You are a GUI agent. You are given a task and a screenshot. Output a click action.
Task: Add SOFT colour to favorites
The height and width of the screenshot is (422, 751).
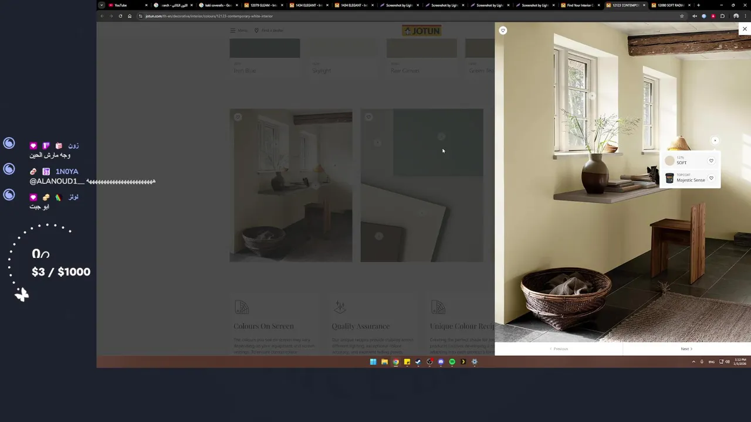click(x=711, y=161)
